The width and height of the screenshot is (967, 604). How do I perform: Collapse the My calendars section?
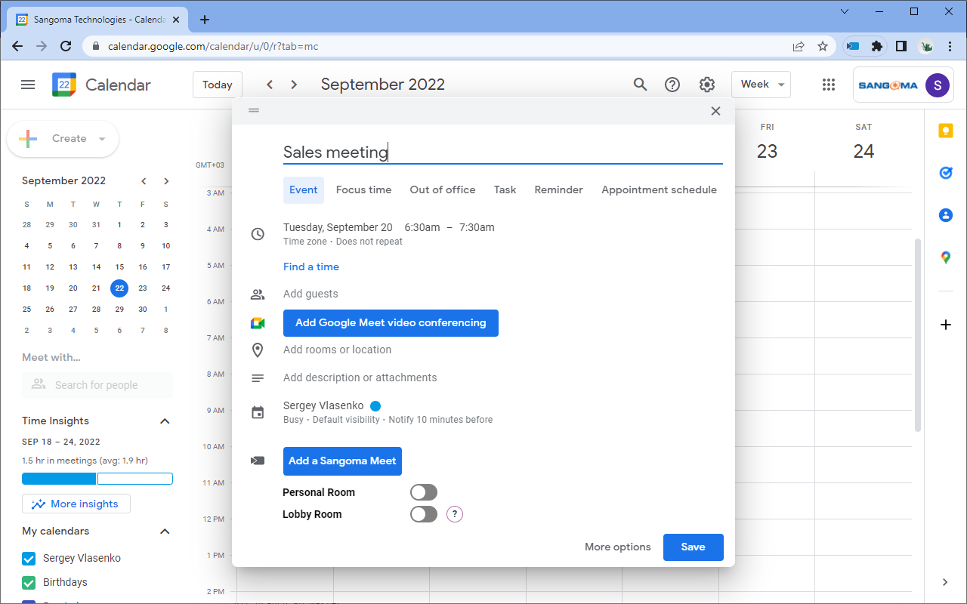[165, 532]
